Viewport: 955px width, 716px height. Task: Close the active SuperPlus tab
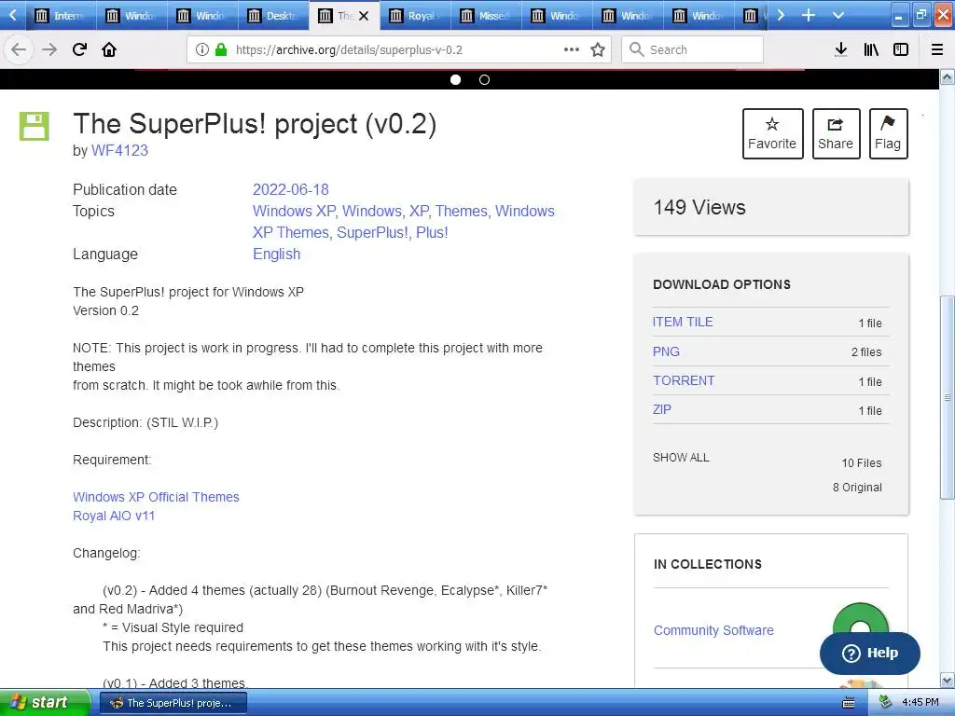tap(364, 16)
